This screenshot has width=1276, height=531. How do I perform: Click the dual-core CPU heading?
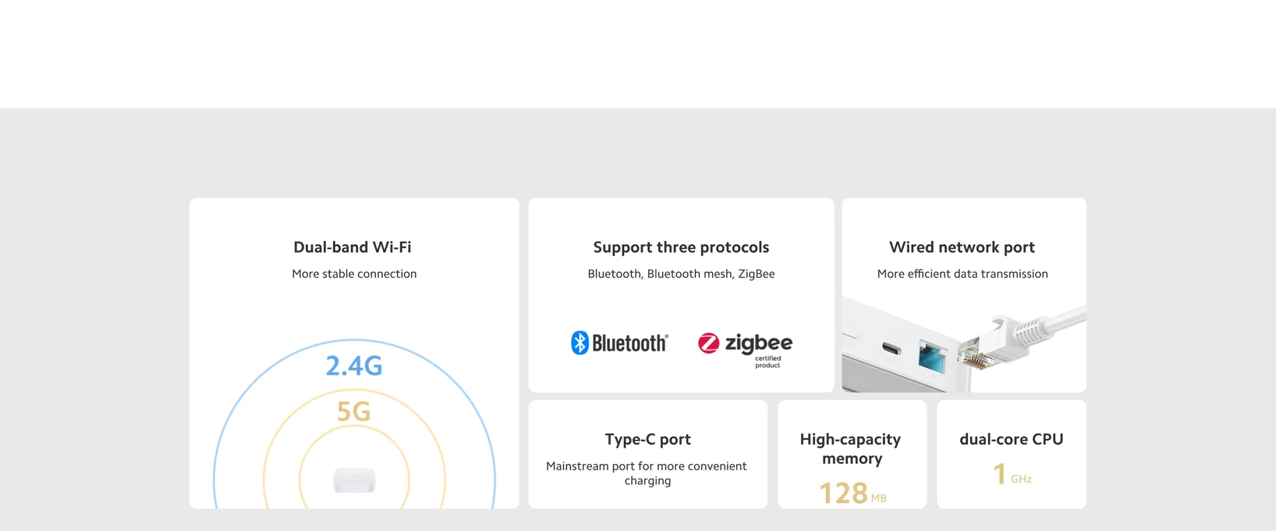1012,439
